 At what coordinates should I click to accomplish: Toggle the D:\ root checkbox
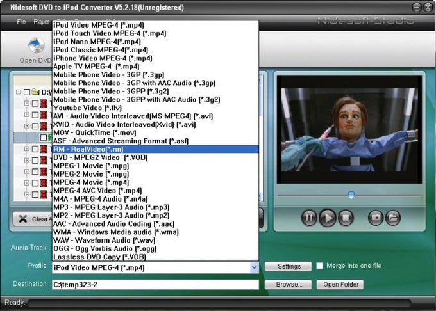pos(27,92)
